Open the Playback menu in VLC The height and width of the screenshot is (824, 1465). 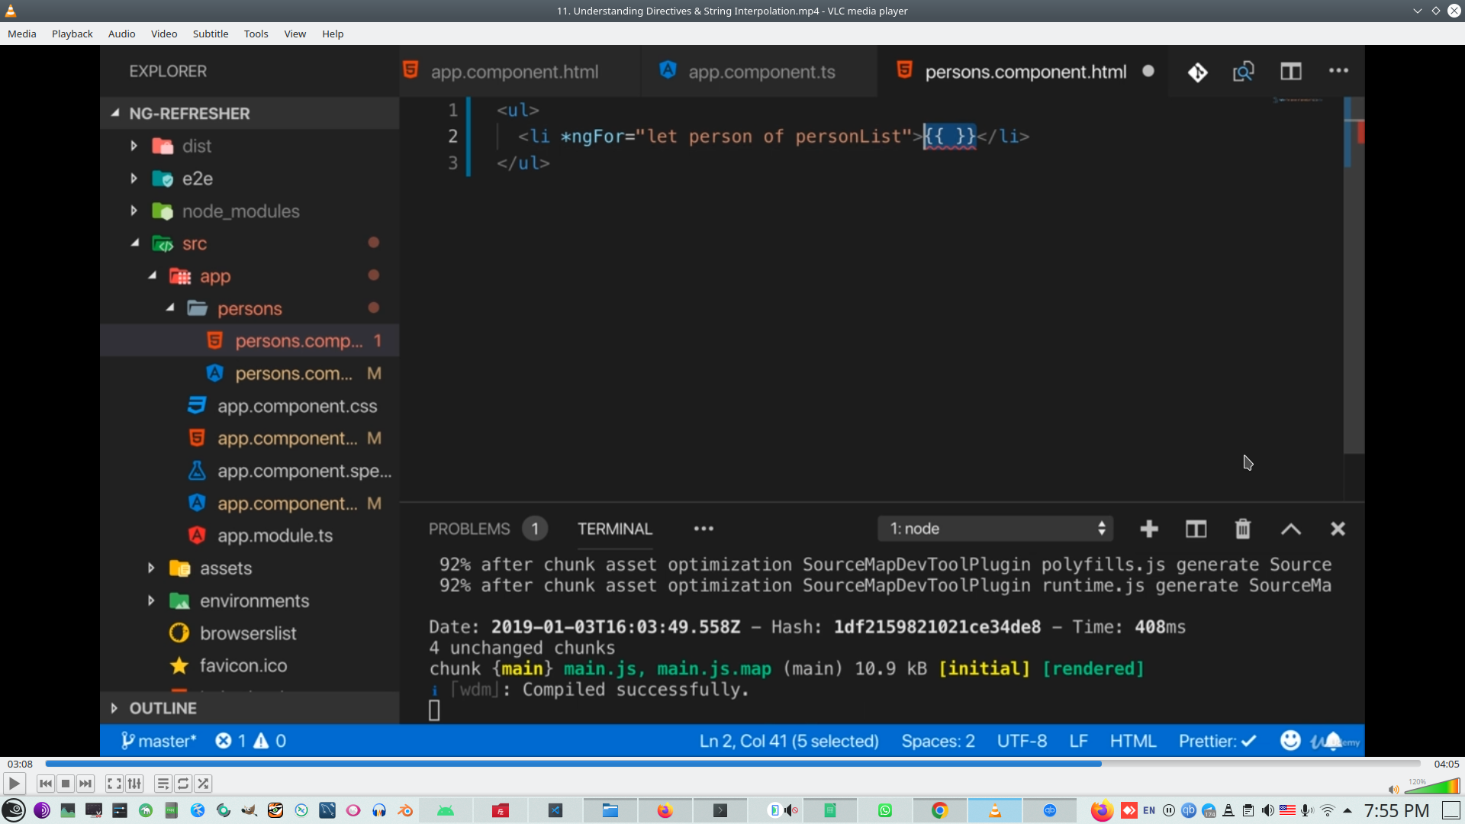[71, 34]
